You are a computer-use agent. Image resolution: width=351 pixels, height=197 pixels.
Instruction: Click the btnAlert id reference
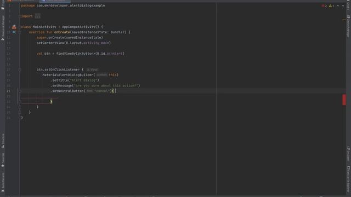pos(115,54)
